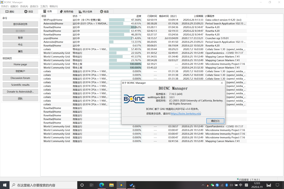Open the Windows notification center icon
The width and height of the screenshot is (284, 189).
pyautogui.click(x=277, y=185)
